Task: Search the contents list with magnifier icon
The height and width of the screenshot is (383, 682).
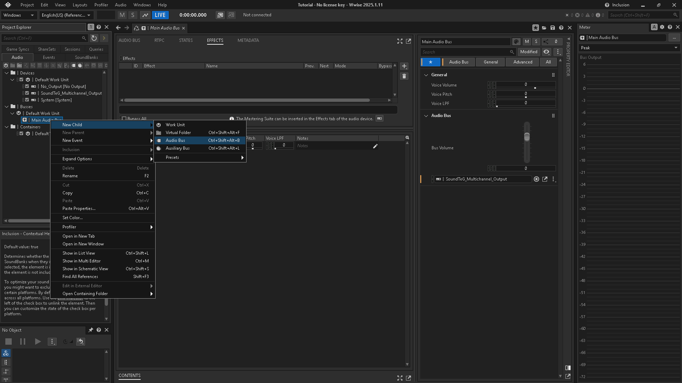Action: point(407,138)
